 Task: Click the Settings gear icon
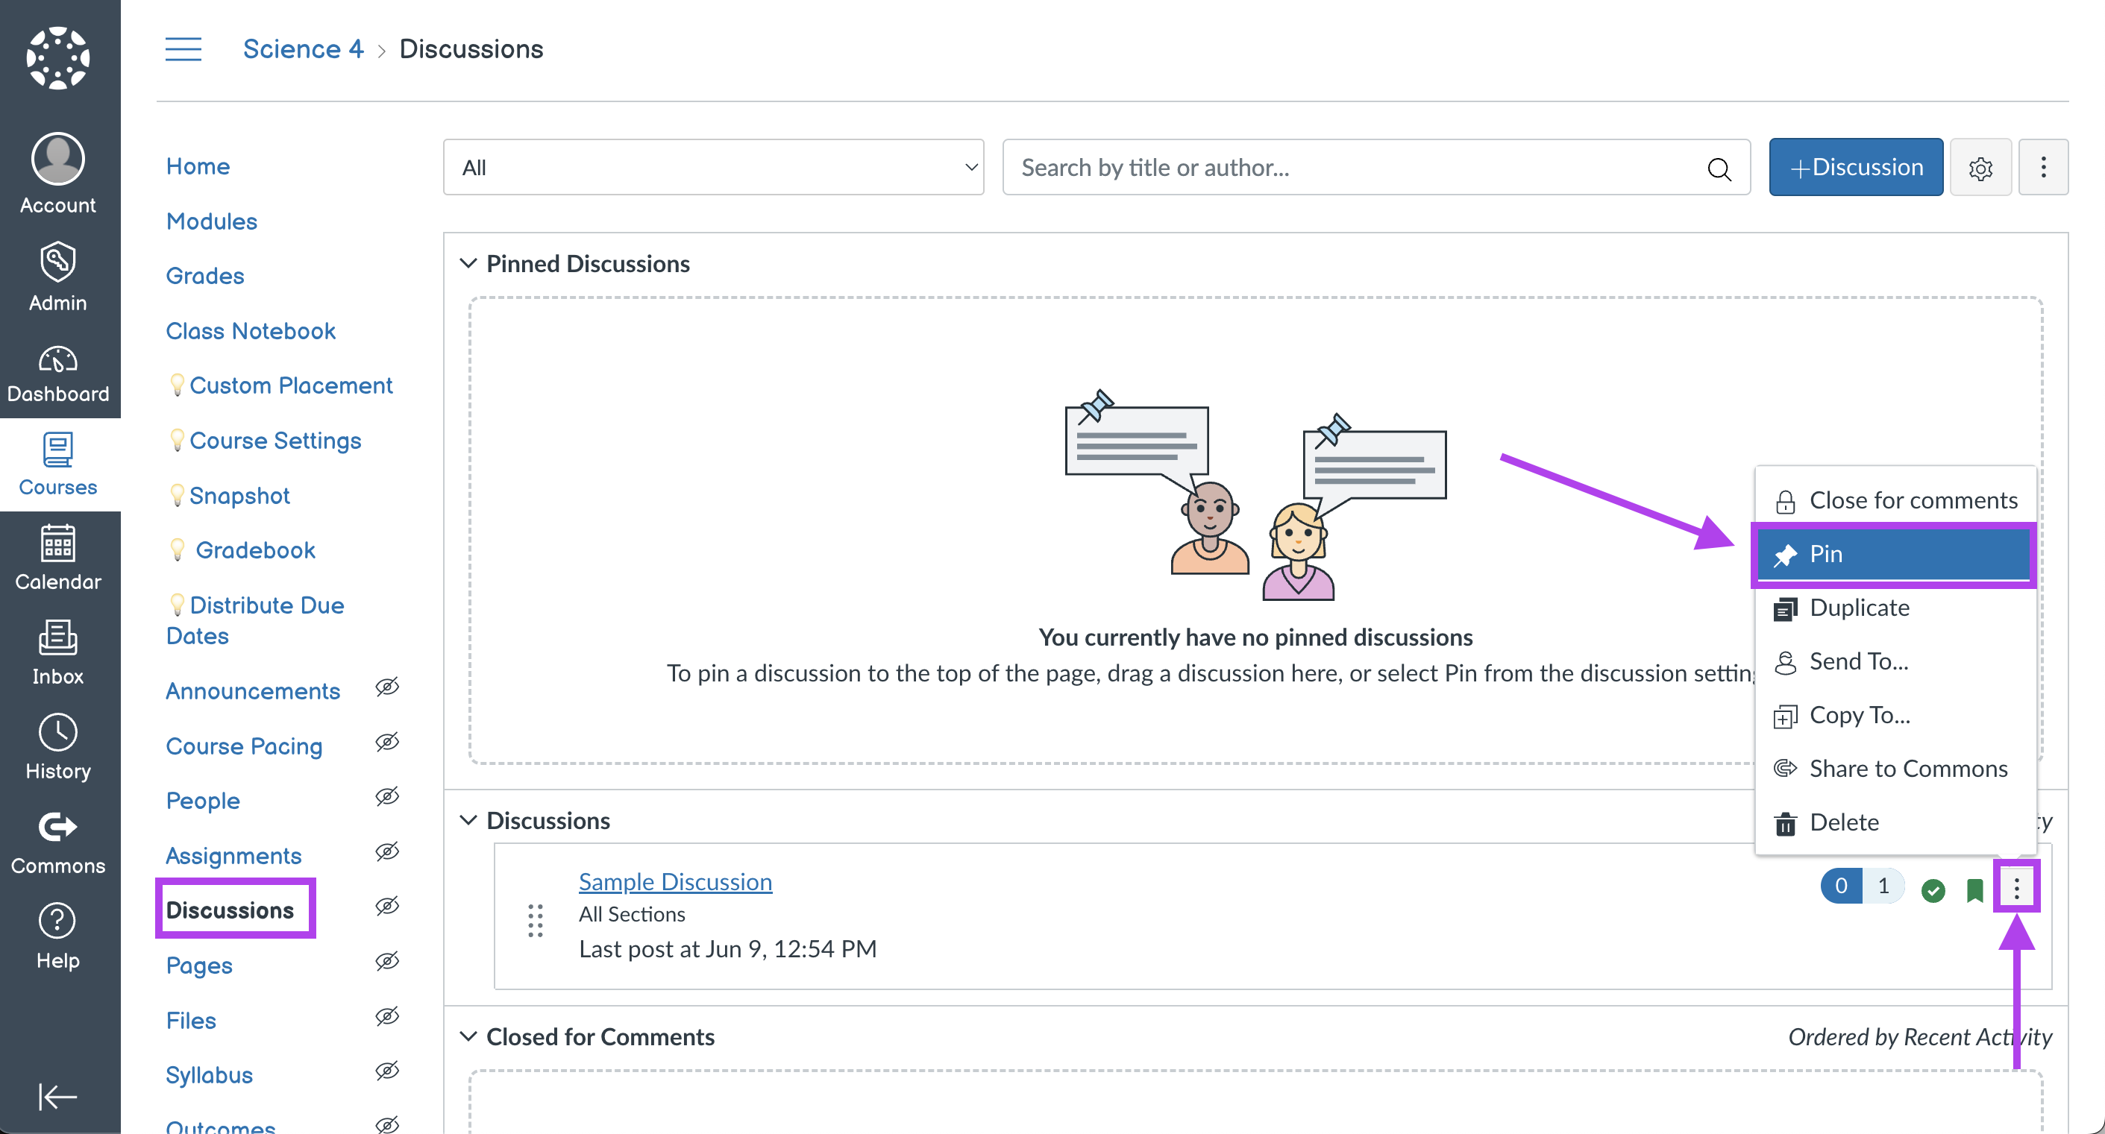click(1980, 168)
